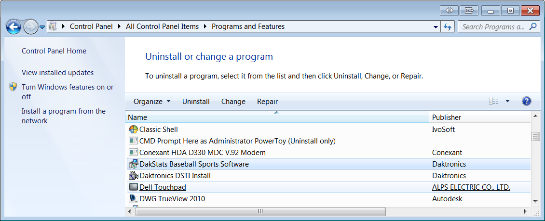Click Repair in the toolbar
Viewport: 545px width, 221px height.
coord(267,102)
